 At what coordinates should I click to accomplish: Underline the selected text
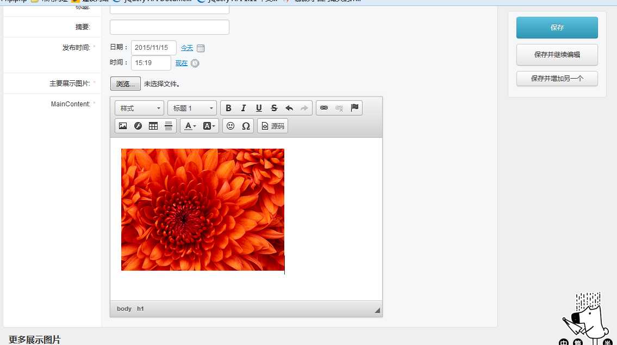[259, 108]
